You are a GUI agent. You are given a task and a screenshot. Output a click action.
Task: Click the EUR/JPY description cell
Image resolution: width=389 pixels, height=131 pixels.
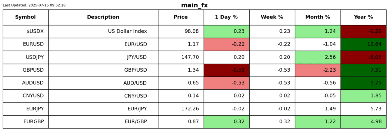pyautogui.click(x=103, y=109)
